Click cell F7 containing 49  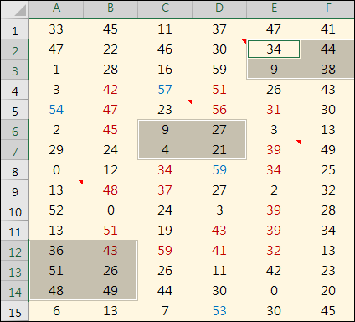click(327, 150)
